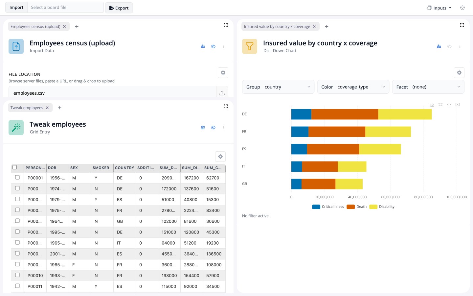This screenshot has height=296, width=473.
Task: Open Tweak employees more options menu
Action: (x=224, y=128)
